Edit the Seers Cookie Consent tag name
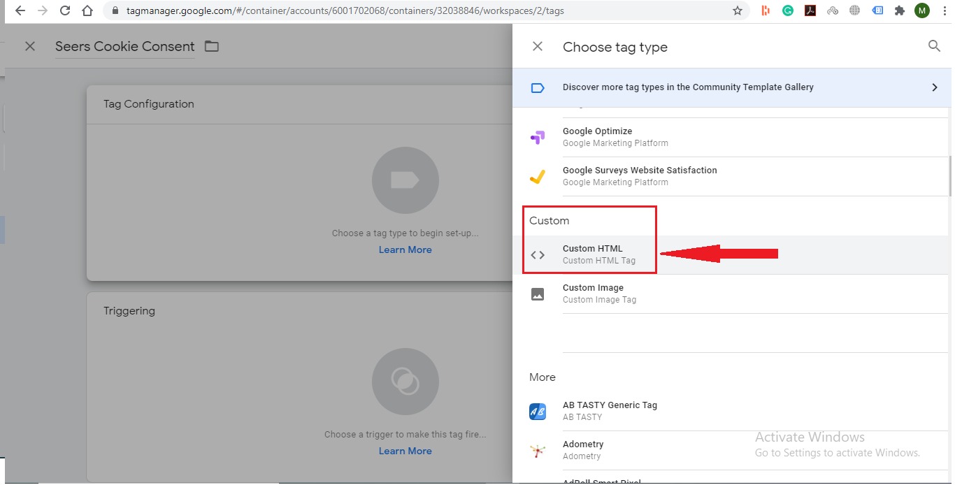955x485 pixels. [125, 46]
